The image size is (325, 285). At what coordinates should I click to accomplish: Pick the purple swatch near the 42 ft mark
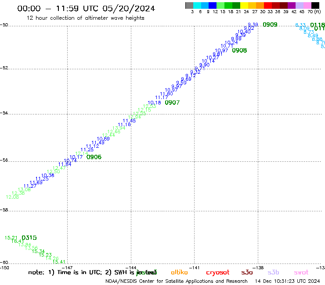pos(292,5)
